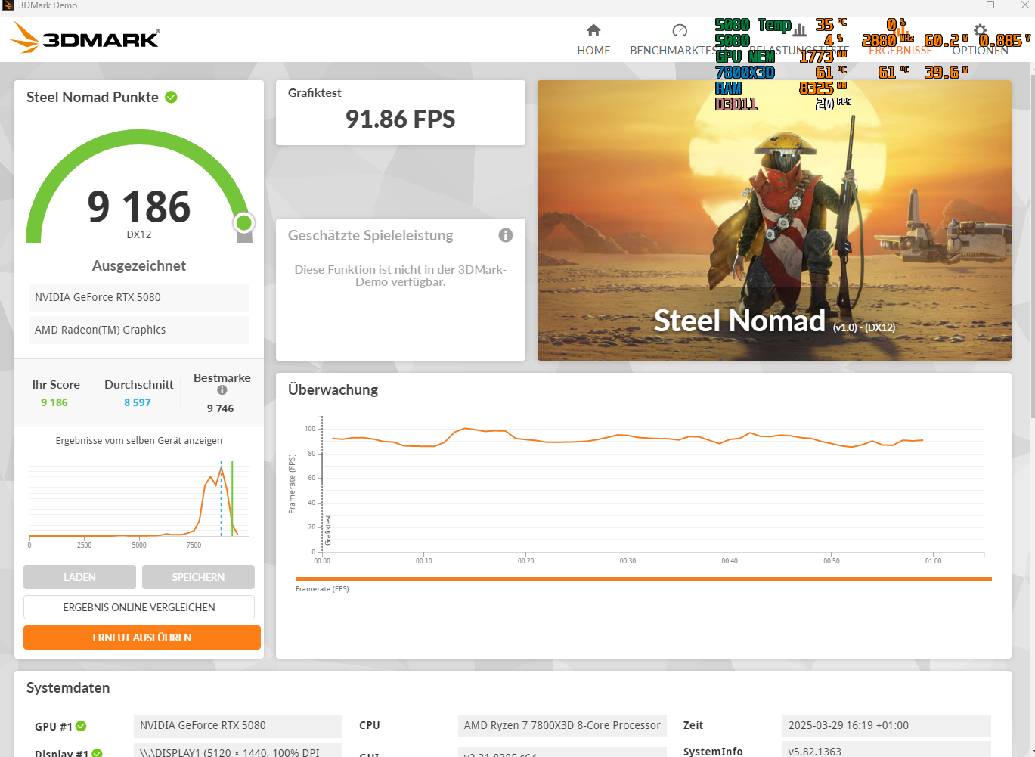Click the NVIDIA GeForce RTX 5080 score entry
This screenshot has height=757, width=1035.
point(139,297)
